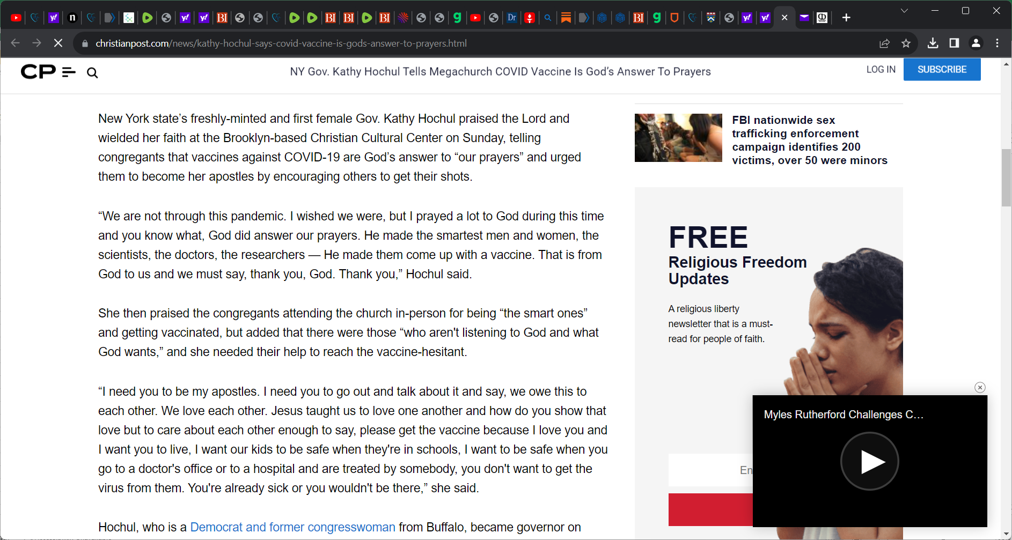Share this page icon
This screenshot has height=540, width=1012.
pos(884,43)
